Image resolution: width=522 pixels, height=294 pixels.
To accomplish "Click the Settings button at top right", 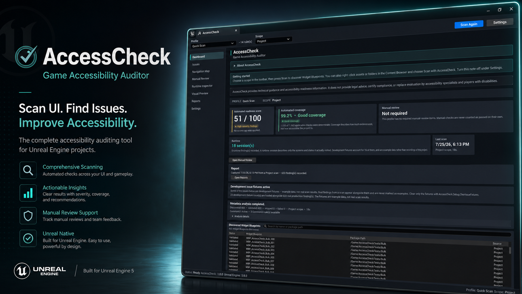I will 500,22.
